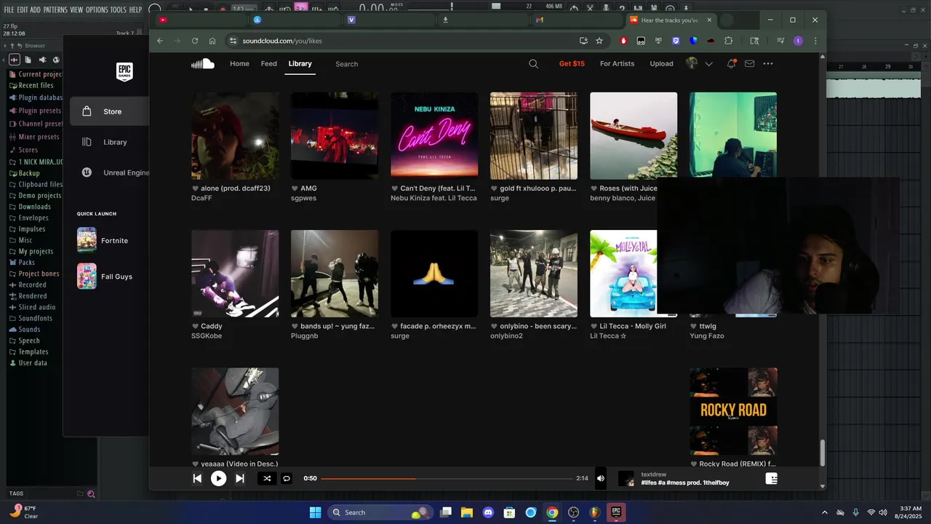Open the Home page in SoundCloud

point(239,63)
